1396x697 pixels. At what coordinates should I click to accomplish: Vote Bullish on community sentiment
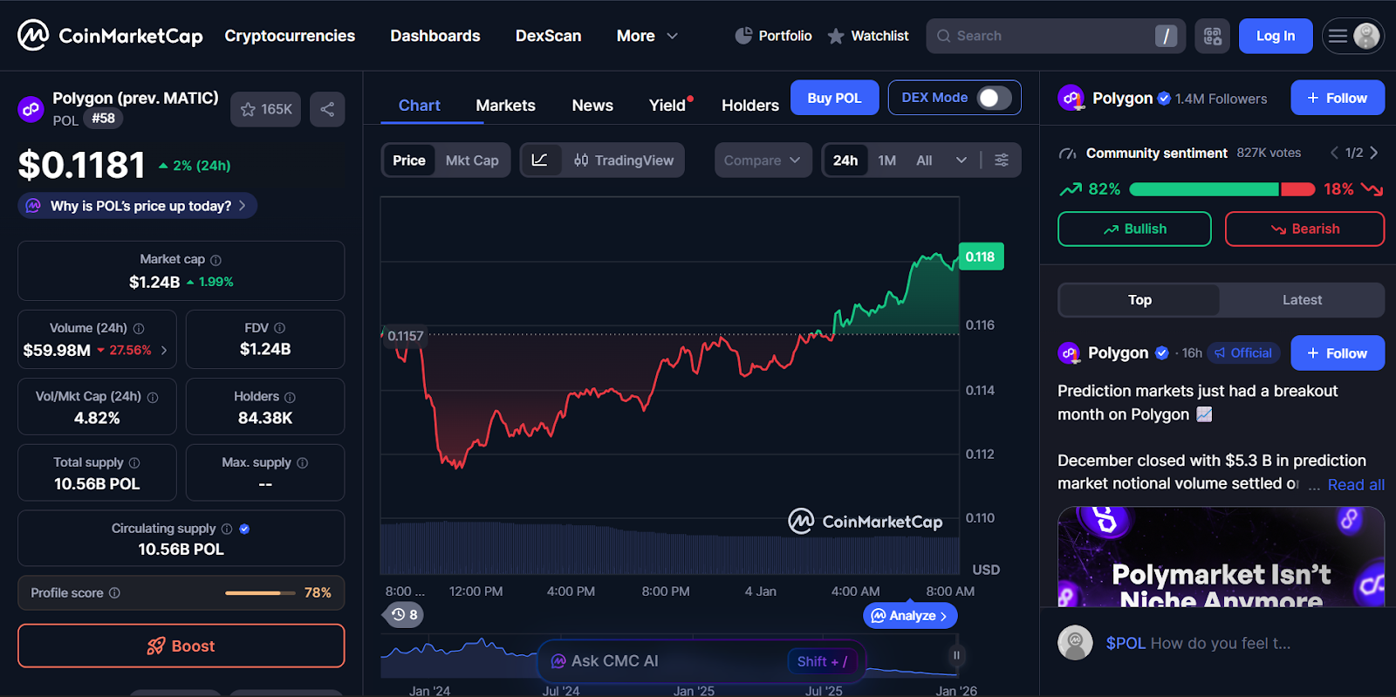click(x=1134, y=229)
